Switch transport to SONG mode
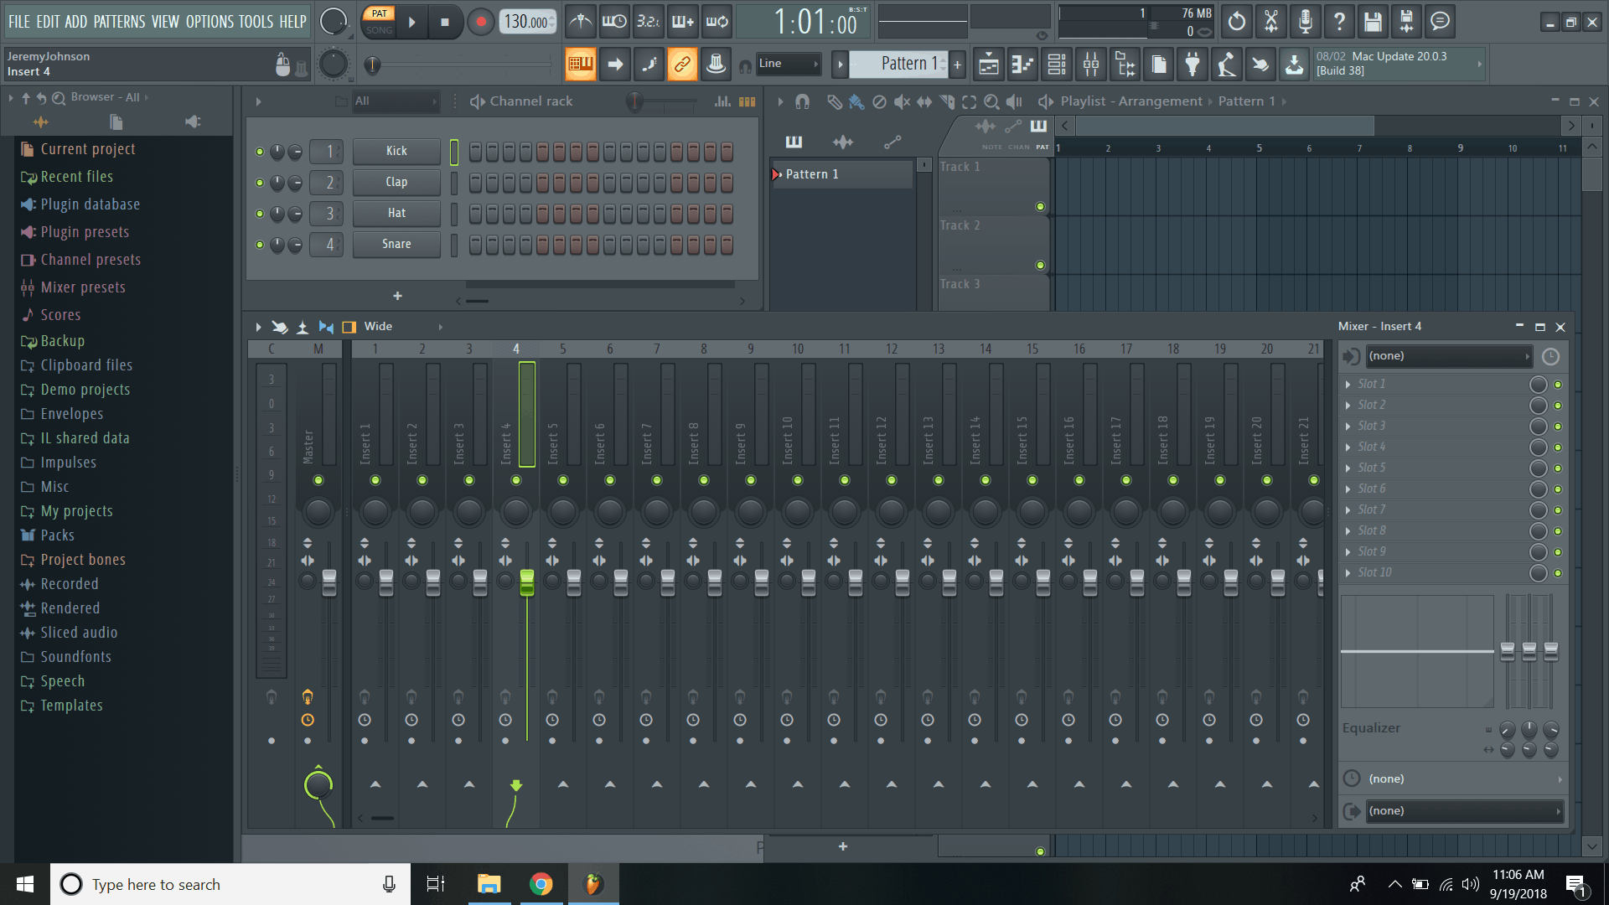This screenshot has width=1609, height=905. click(x=378, y=31)
